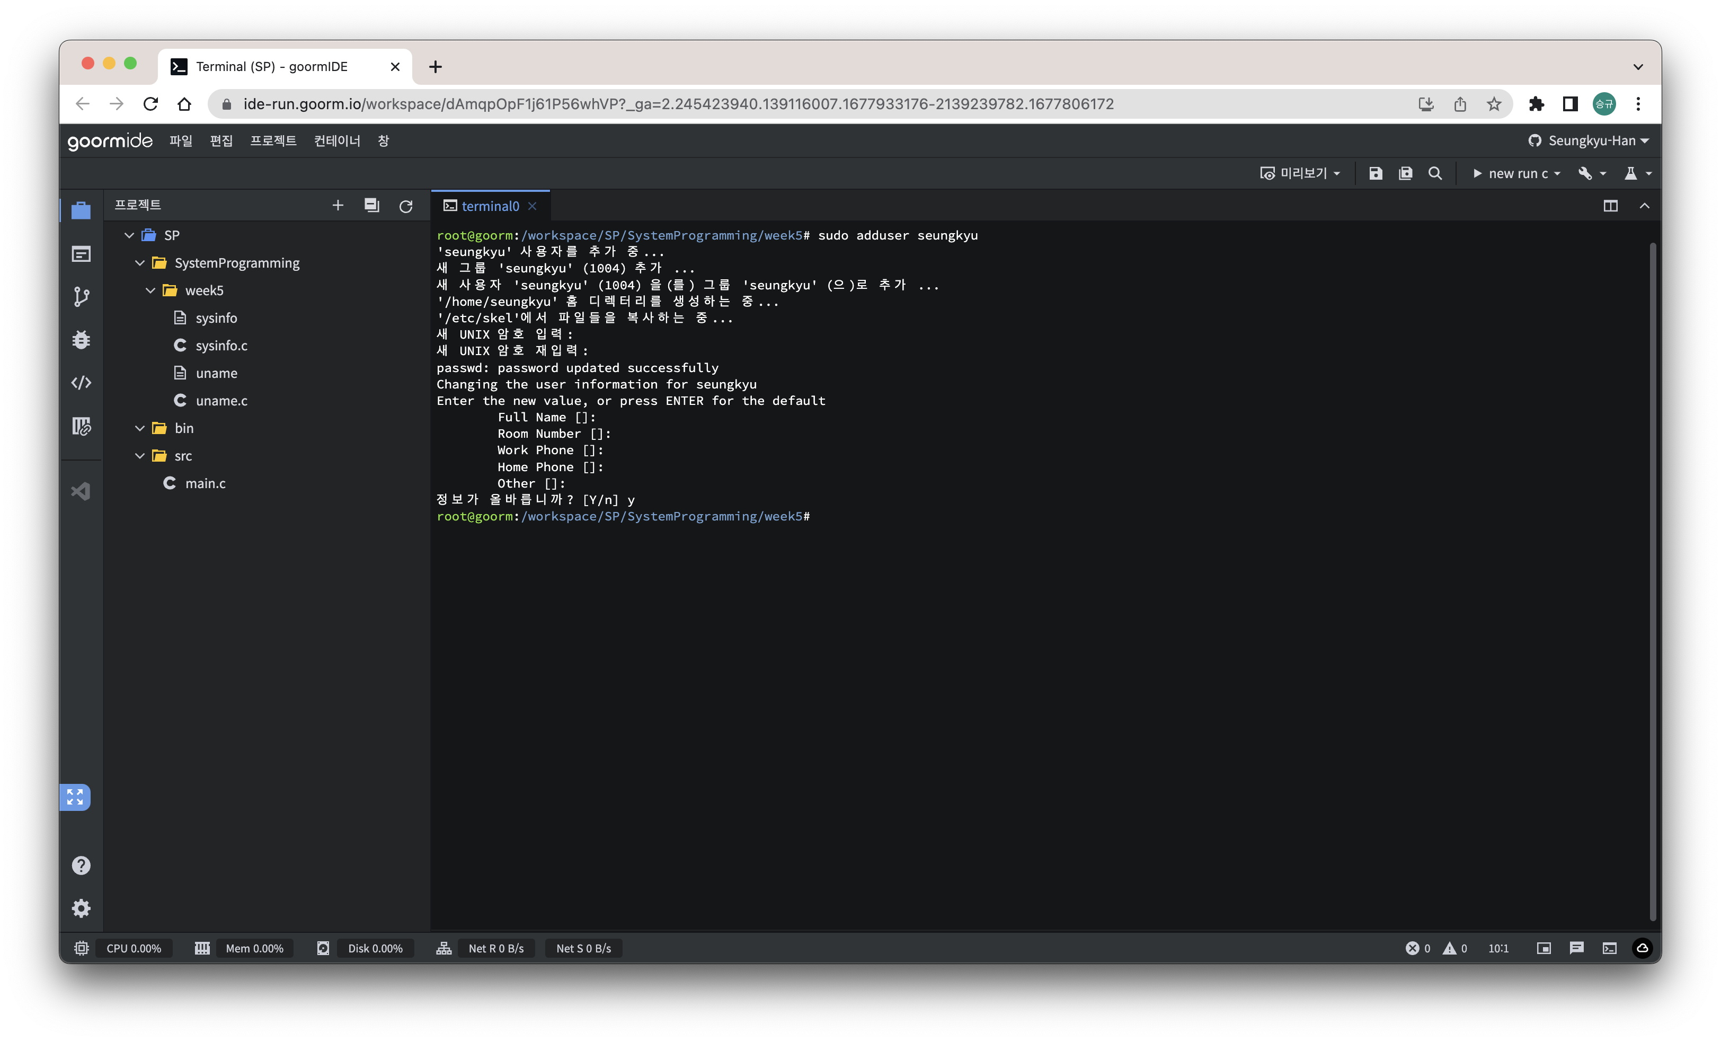Open the debug bug icon in sidebar
Image resolution: width=1721 pixels, height=1042 pixels.
(x=81, y=340)
